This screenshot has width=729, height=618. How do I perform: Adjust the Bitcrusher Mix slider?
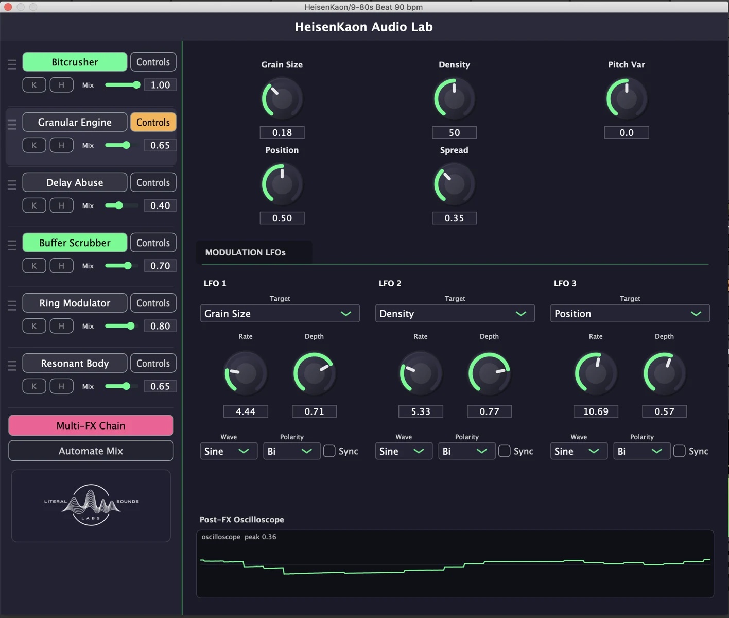(x=123, y=85)
